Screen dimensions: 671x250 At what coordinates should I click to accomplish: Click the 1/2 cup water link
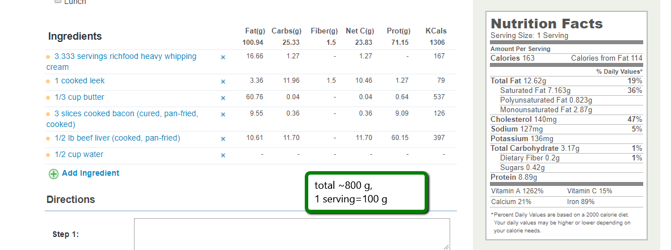[79, 155]
